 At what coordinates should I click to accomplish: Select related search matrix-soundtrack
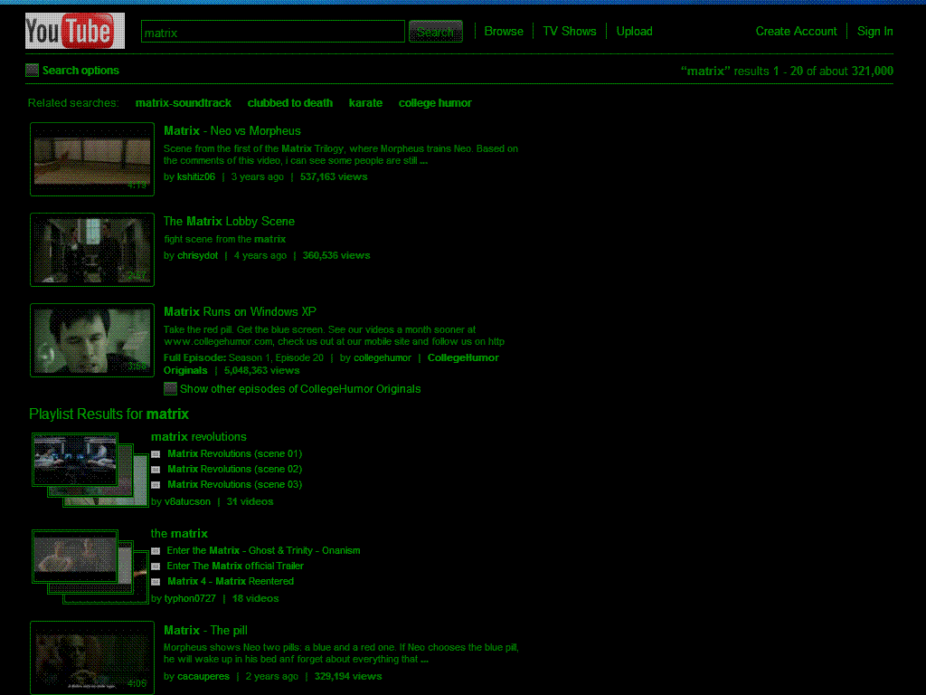(183, 103)
